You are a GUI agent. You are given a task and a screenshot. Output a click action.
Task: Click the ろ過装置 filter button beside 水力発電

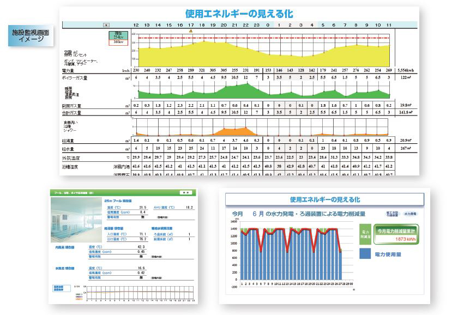pos(392,214)
